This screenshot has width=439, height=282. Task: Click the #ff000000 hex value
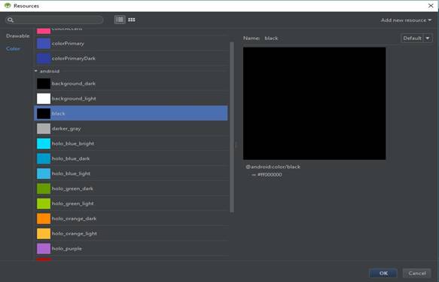tap(270, 175)
